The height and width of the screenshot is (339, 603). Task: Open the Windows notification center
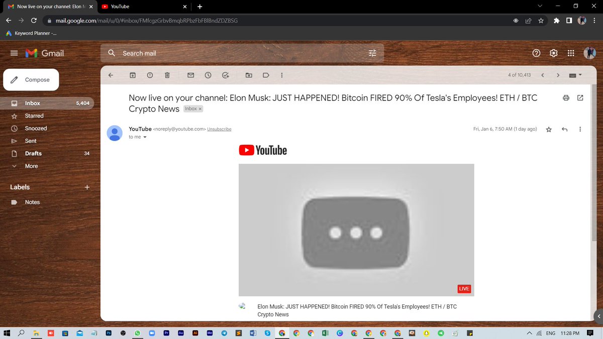591,333
